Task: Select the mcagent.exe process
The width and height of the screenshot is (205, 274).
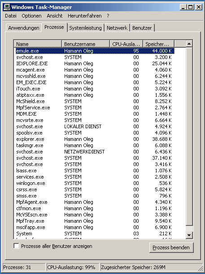Action: coord(94,70)
